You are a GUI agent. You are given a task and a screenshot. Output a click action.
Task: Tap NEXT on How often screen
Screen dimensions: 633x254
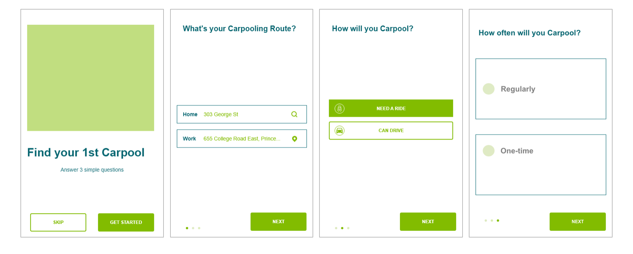coord(578,222)
